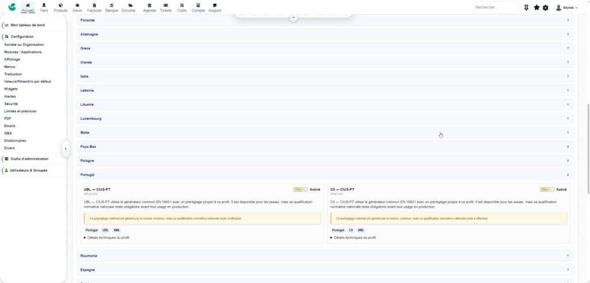This screenshot has height=283, width=590.
Task: Open Valeurs/filtres/tris par défaut
Action: pos(28,82)
